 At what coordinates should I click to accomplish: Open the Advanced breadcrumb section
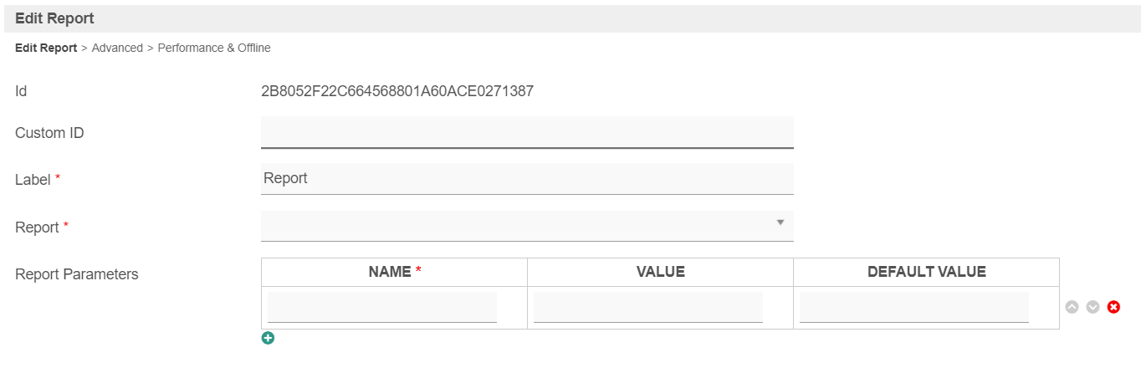pyautogui.click(x=117, y=48)
